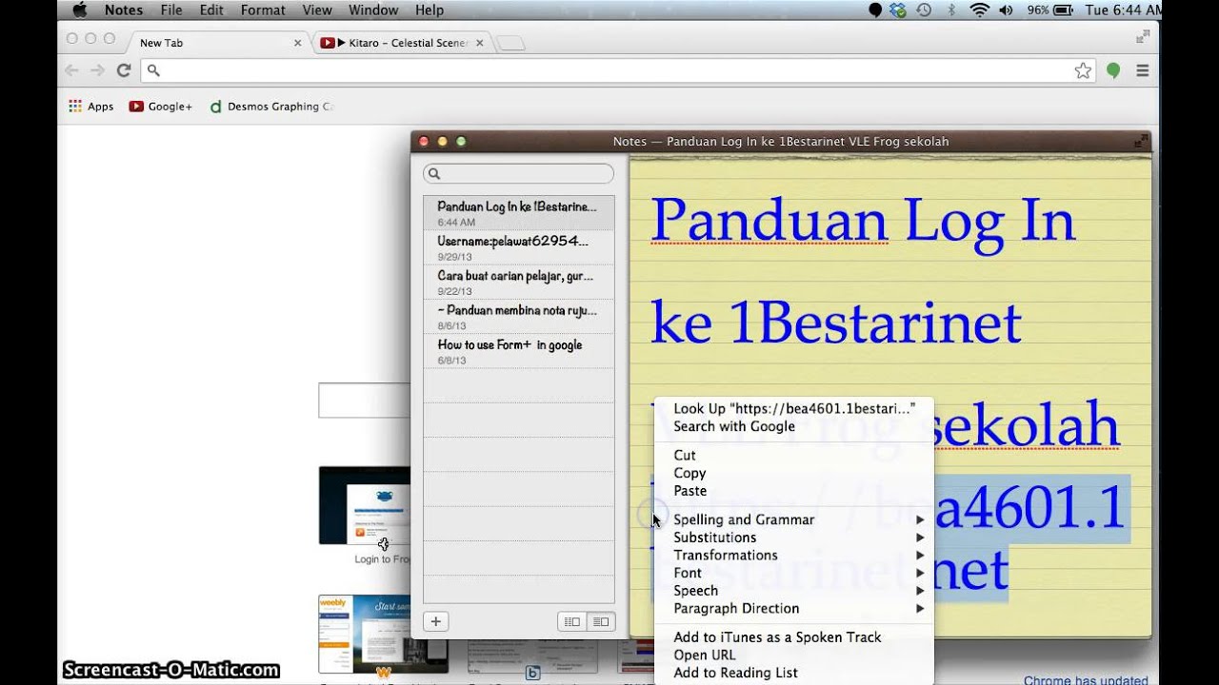Click the volume icon in menu bar
This screenshot has width=1219, height=685.
point(1007,10)
